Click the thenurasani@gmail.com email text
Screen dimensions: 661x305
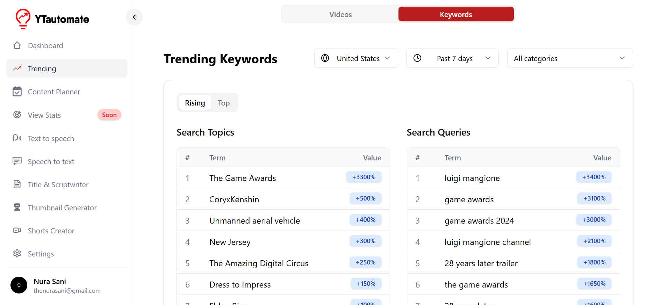coord(67,291)
